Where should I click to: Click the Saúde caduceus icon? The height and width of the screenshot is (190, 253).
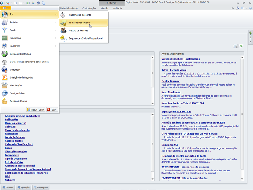pyautogui.click(x=5, y=30)
